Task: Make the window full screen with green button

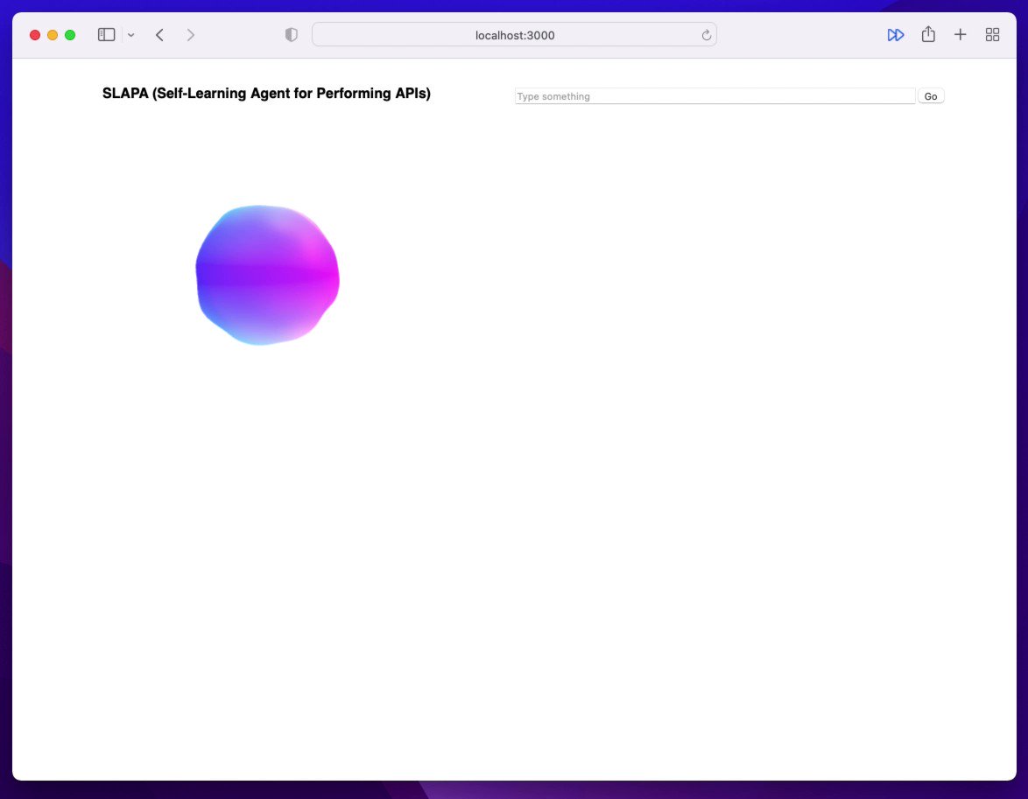Action: pyautogui.click(x=70, y=35)
